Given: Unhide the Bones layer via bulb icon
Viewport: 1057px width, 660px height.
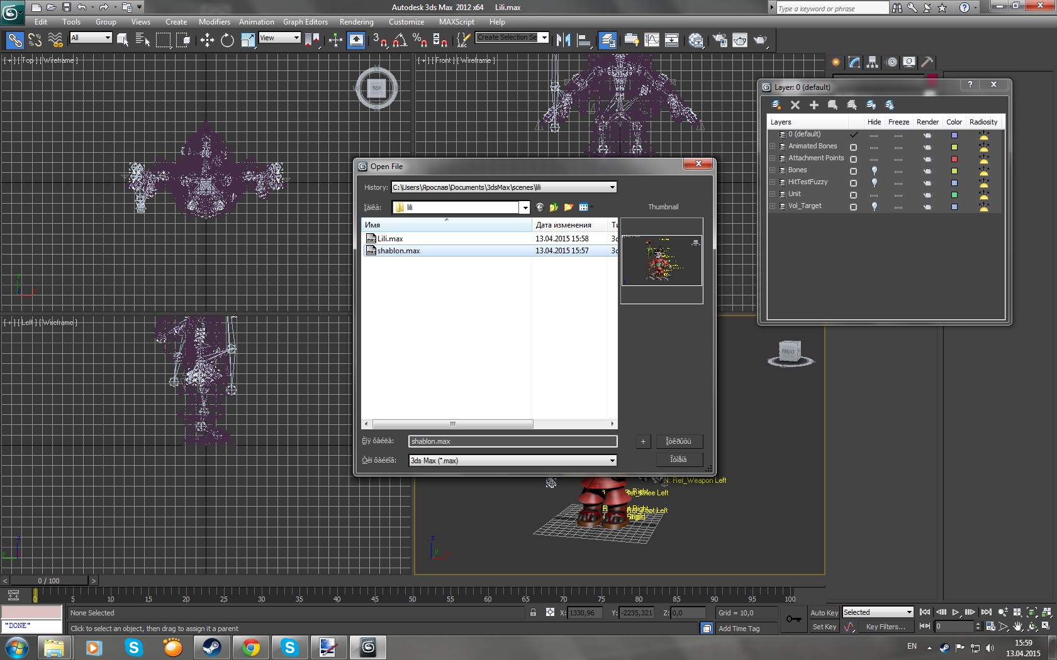Looking at the screenshot, I should click(874, 171).
